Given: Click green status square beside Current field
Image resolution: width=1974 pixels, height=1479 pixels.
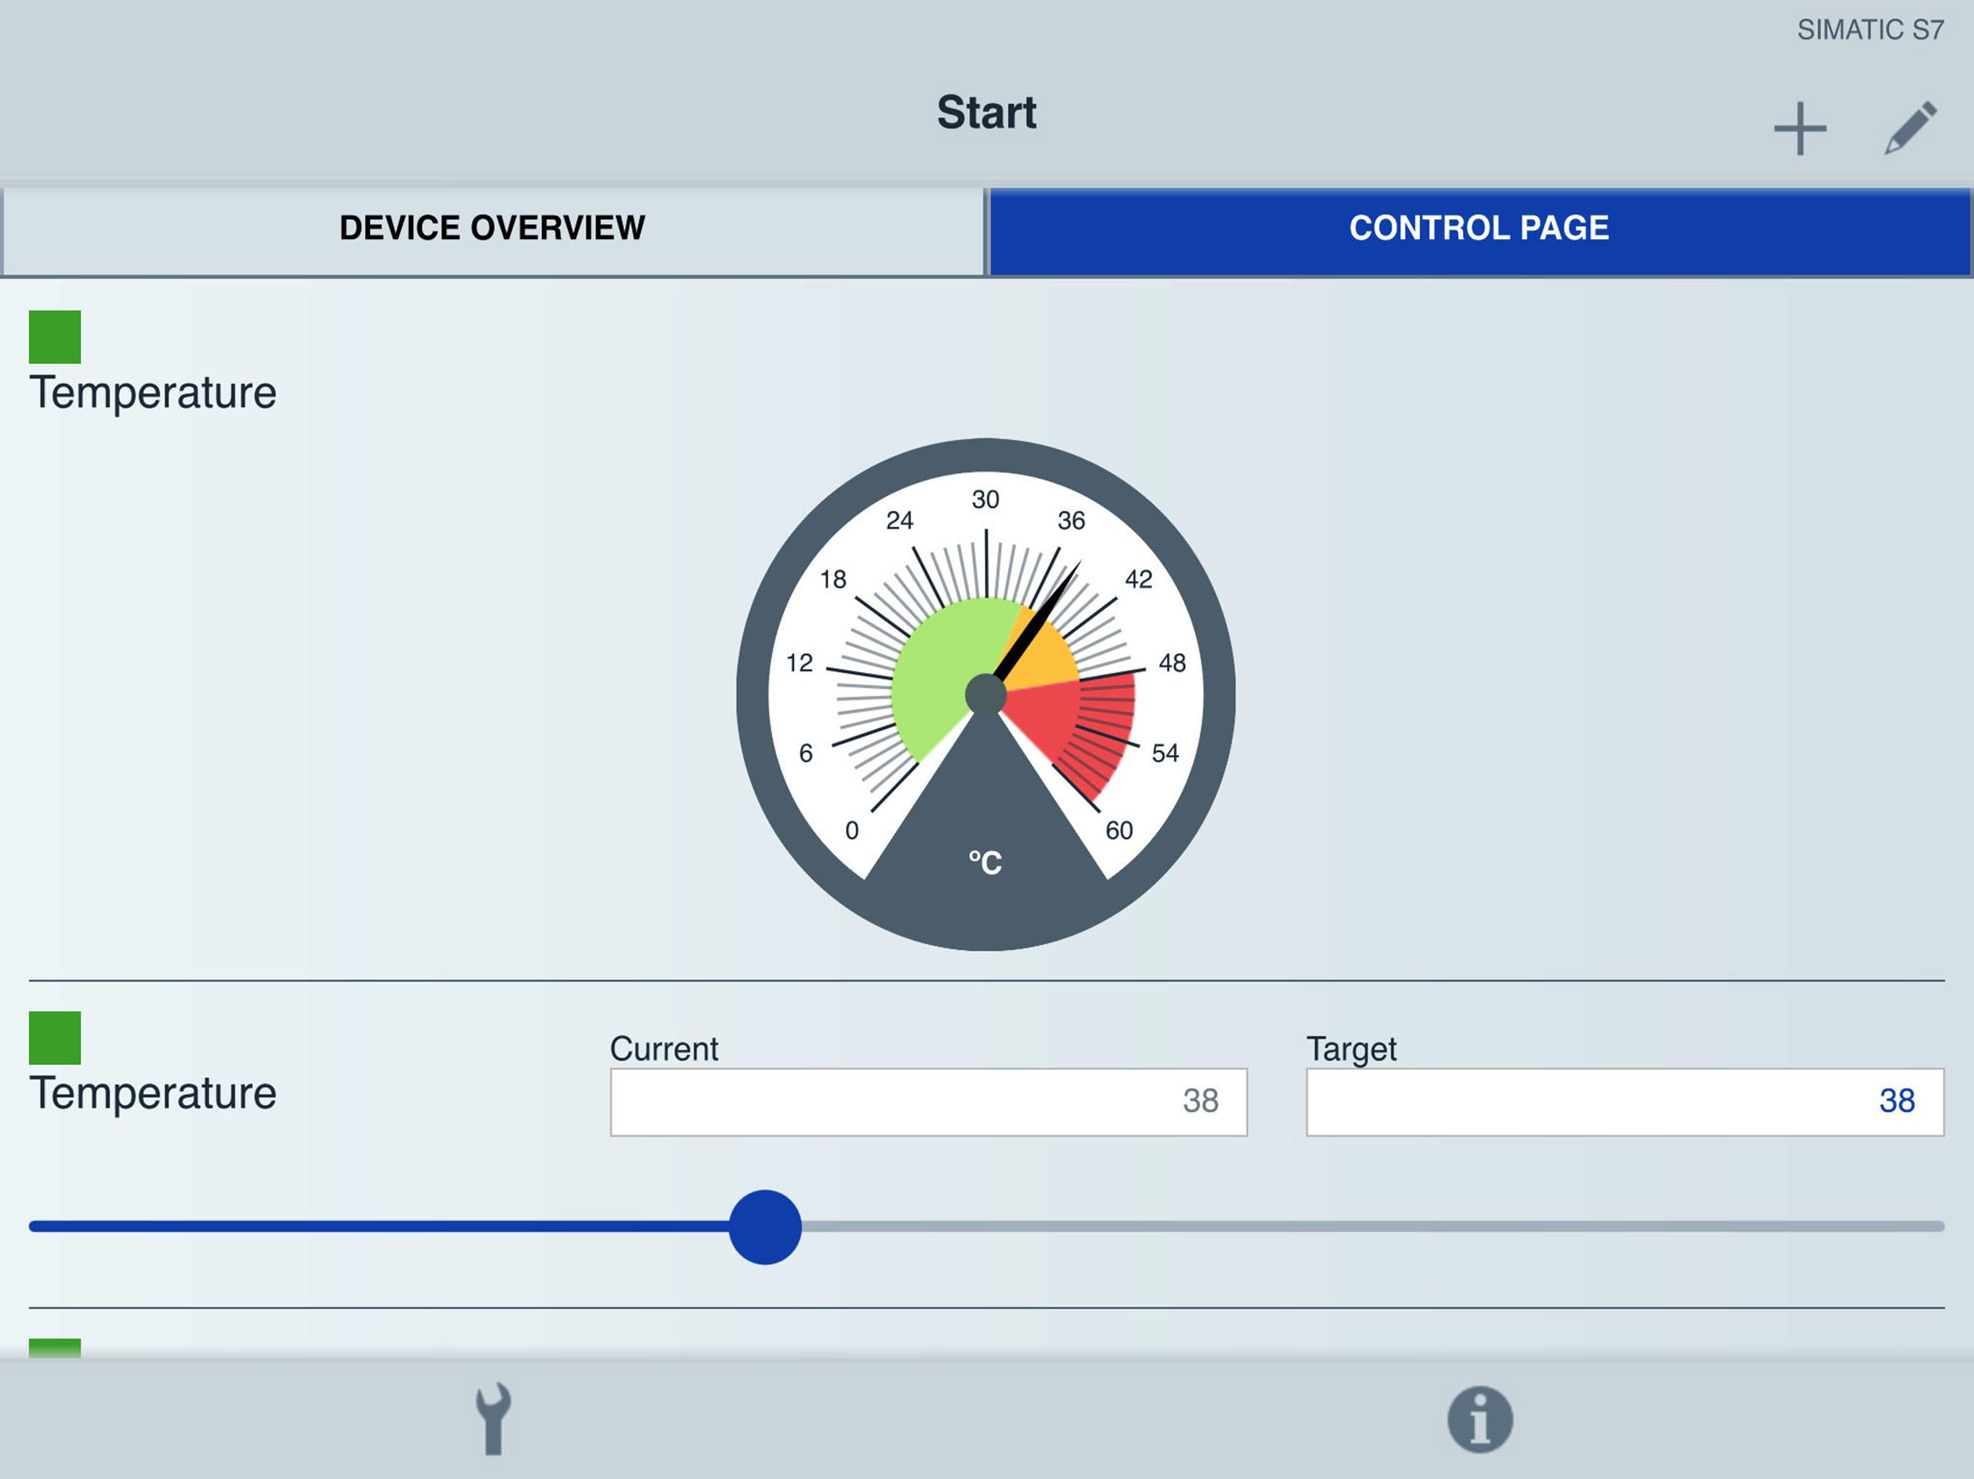Looking at the screenshot, I should coord(54,1038).
